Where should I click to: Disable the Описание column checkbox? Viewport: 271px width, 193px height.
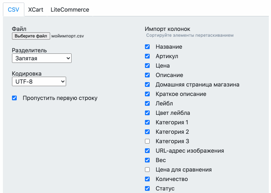click(x=147, y=75)
